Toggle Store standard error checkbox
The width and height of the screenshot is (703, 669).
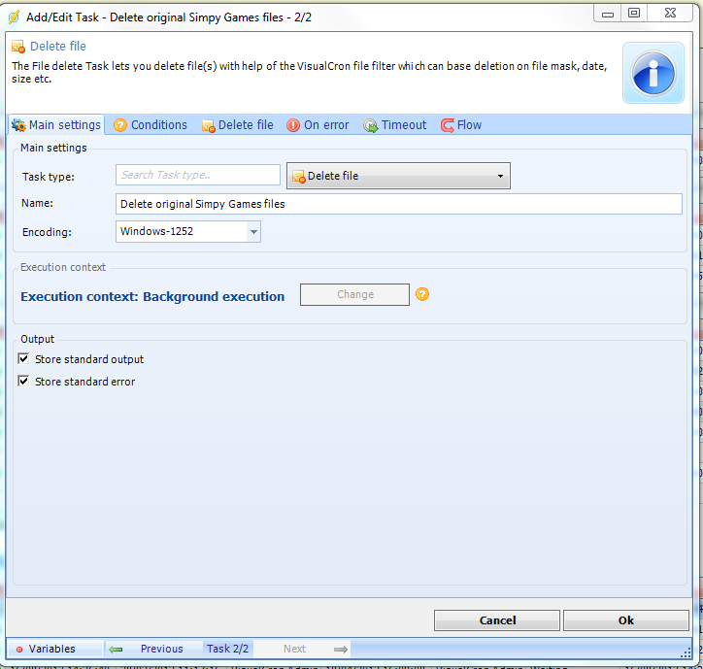point(24,382)
